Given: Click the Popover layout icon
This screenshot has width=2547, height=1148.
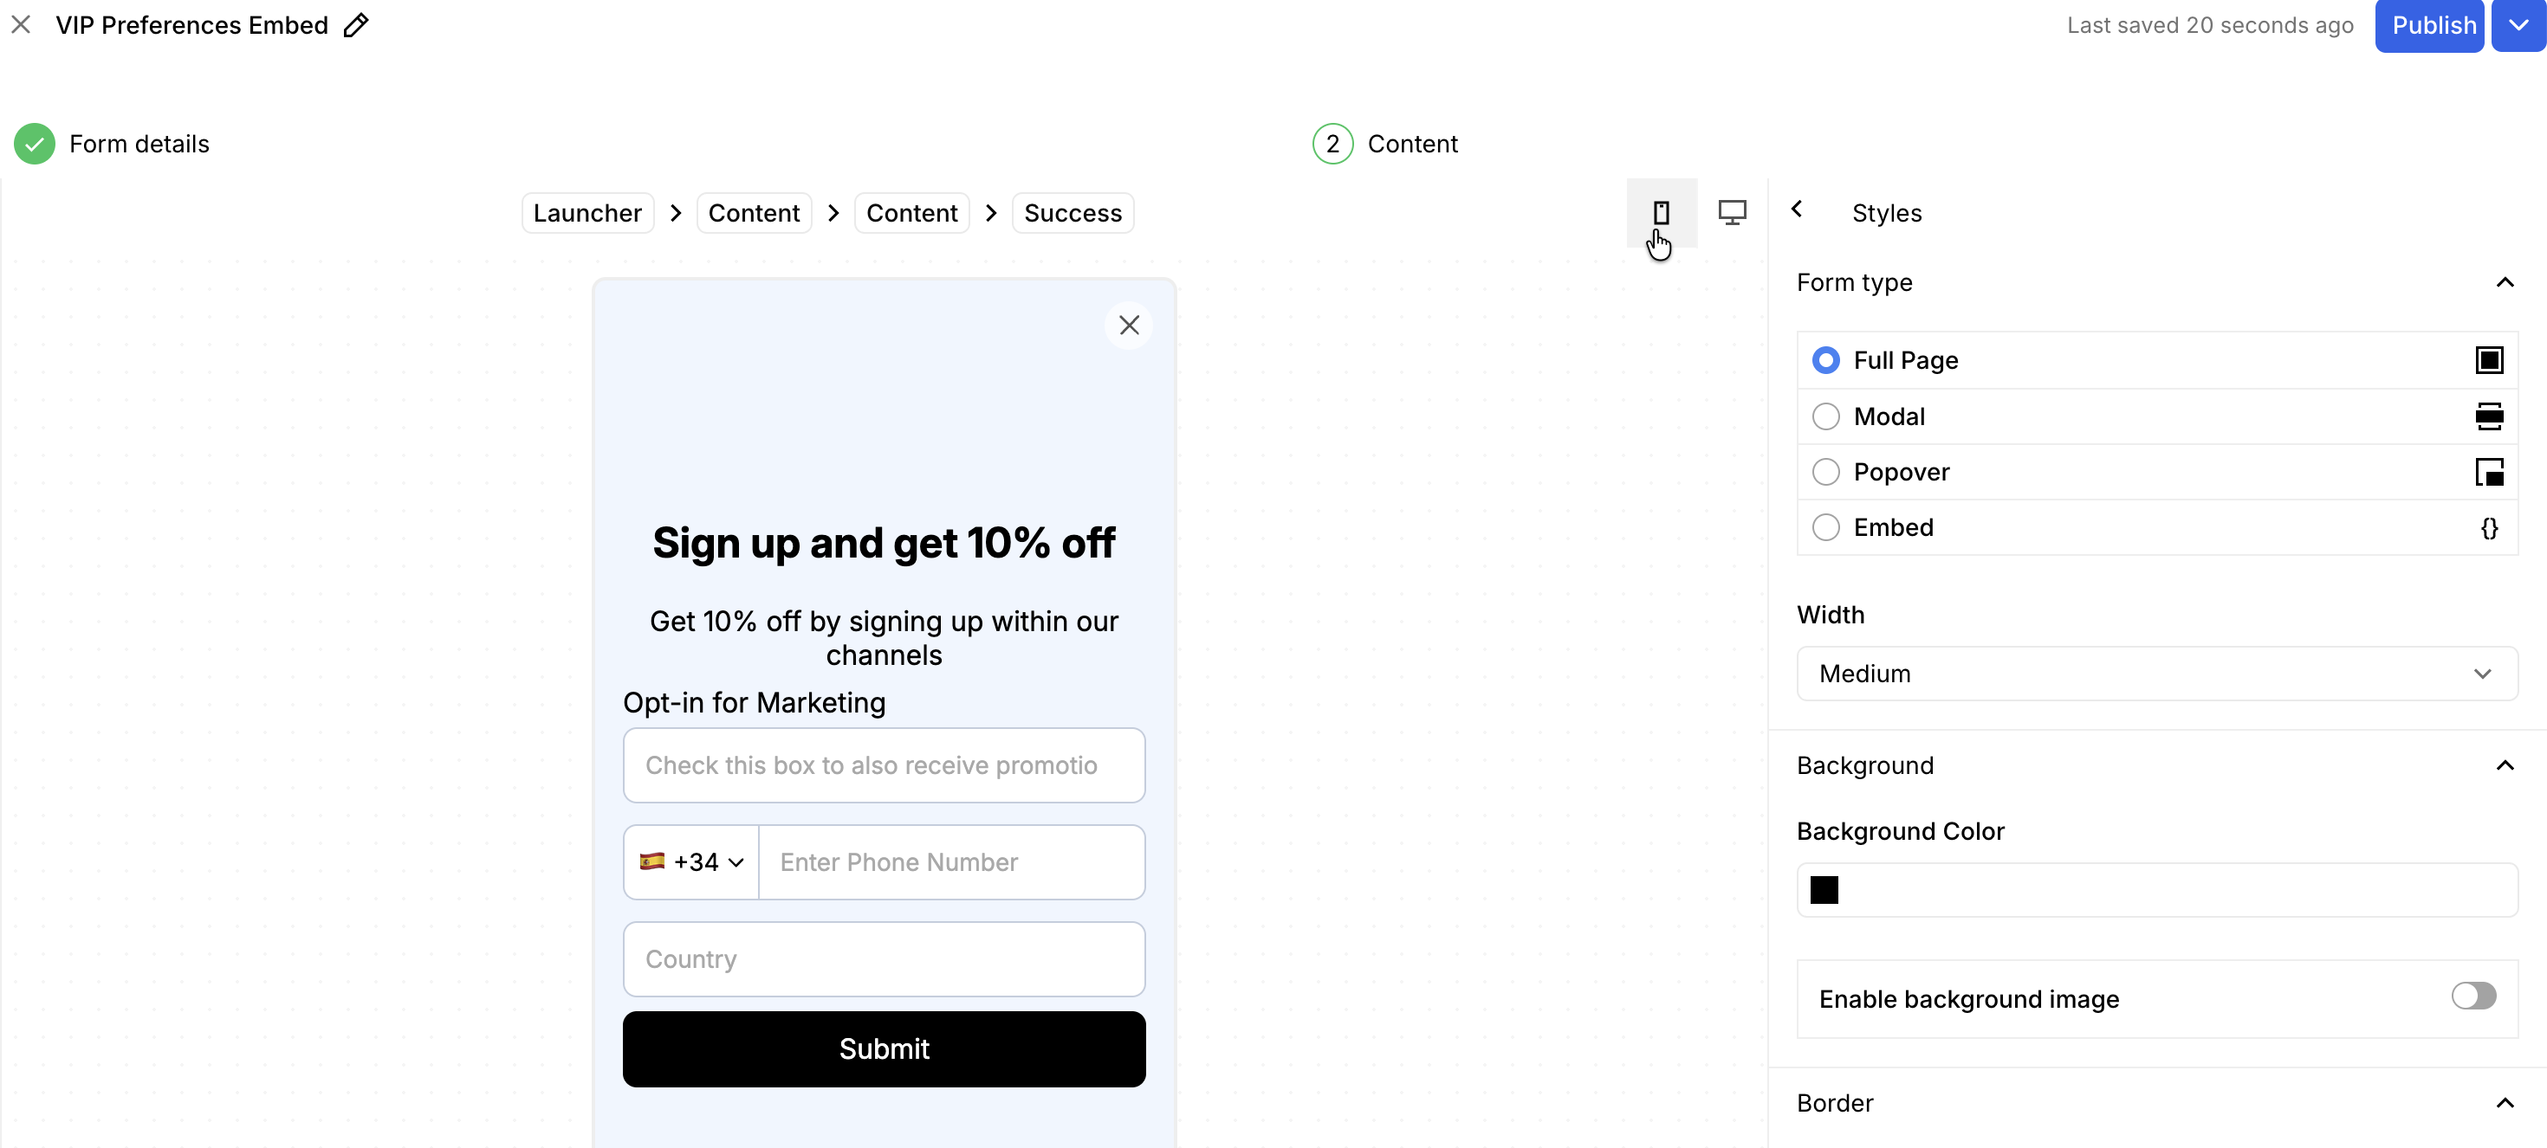Looking at the screenshot, I should 2488,472.
